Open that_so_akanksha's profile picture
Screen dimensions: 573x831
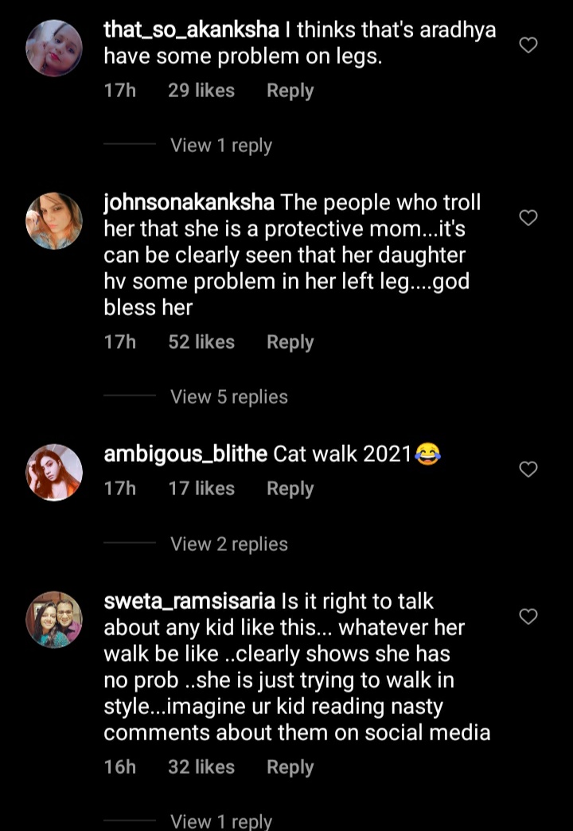54,48
